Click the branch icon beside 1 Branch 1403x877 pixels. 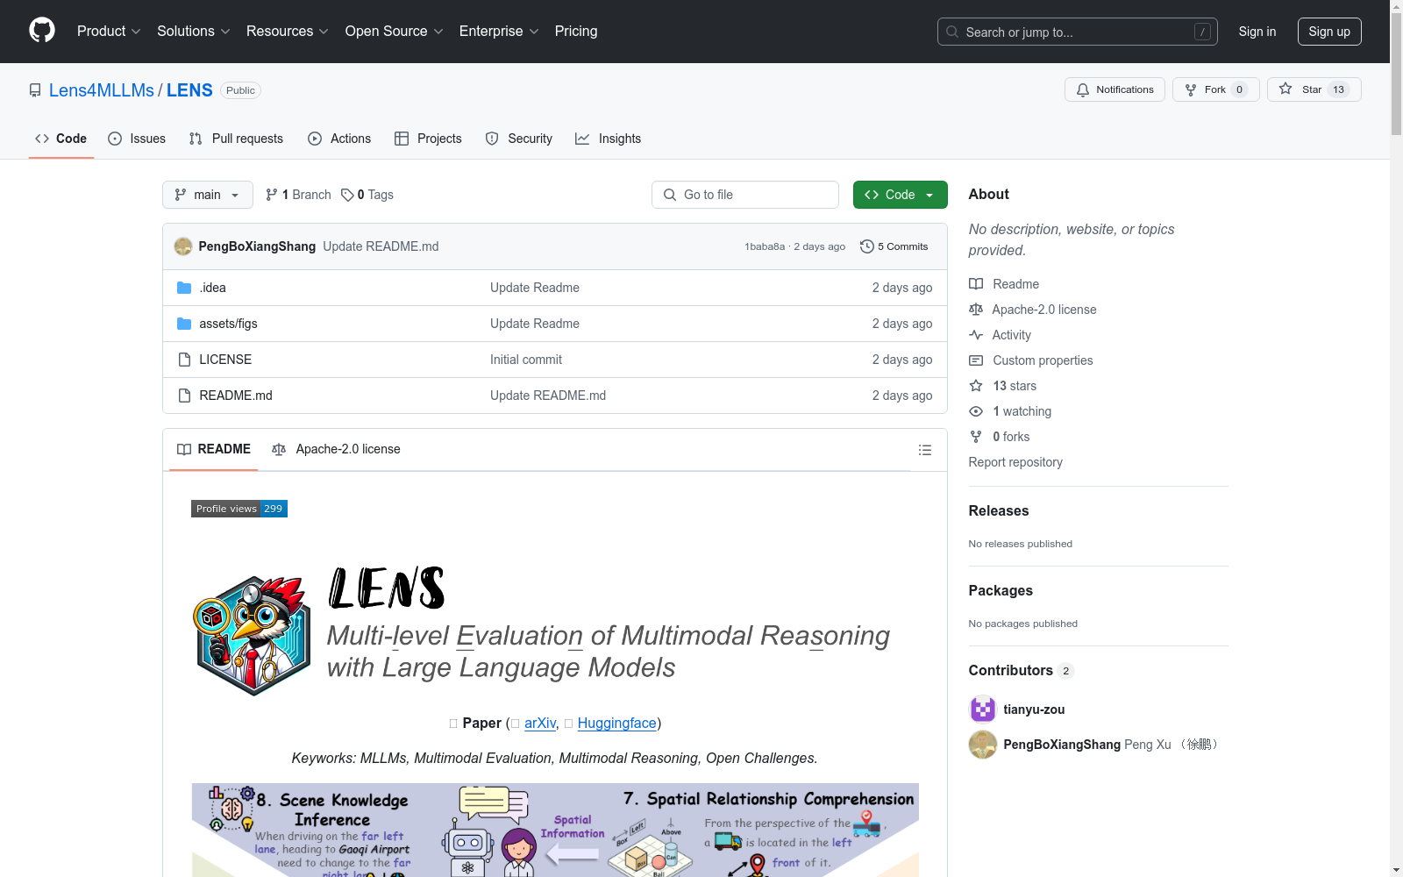pos(272,195)
